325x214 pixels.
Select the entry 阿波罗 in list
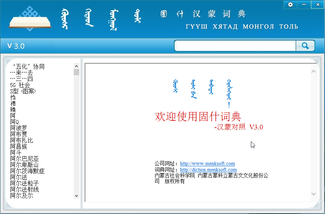click(18, 128)
